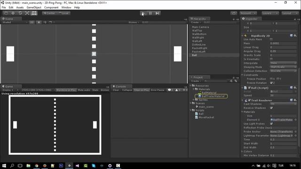Open Layout dropdown
Image resolution: width=301 pixels, height=169 pixels.
click(290, 13)
